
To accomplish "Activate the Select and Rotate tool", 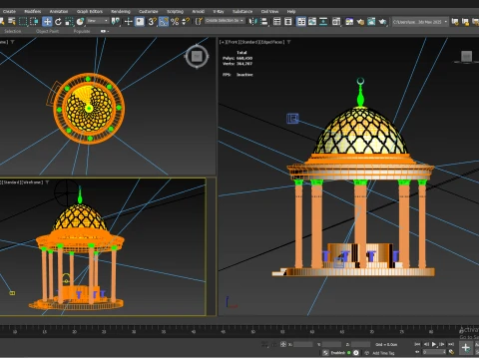I will (x=58, y=22).
